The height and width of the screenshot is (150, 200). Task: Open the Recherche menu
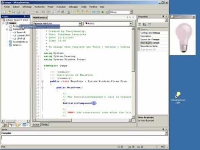40,7
